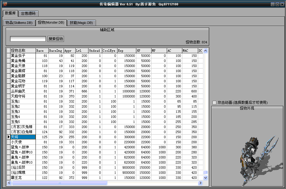Click the table's scroll-up arrow
The image size is (286, 189).
205,51
